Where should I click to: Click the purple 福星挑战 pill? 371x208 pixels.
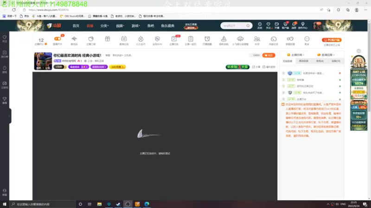(78, 67)
